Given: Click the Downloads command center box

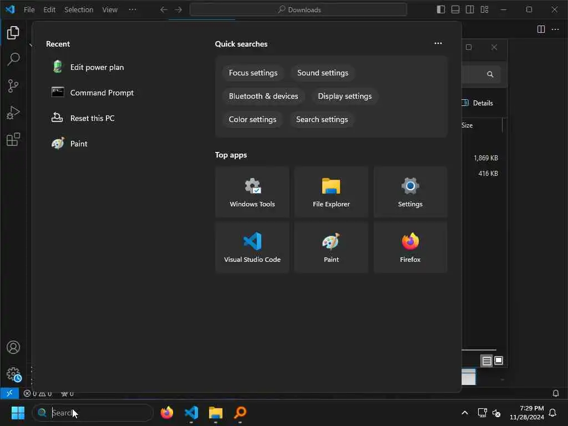Looking at the screenshot, I should pyautogui.click(x=298, y=10).
